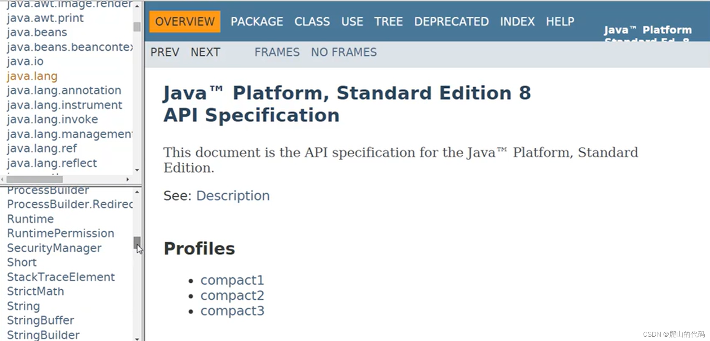The image size is (710, 341).
Task: Open the USE navigation item
Action: [x=352, y=22]
